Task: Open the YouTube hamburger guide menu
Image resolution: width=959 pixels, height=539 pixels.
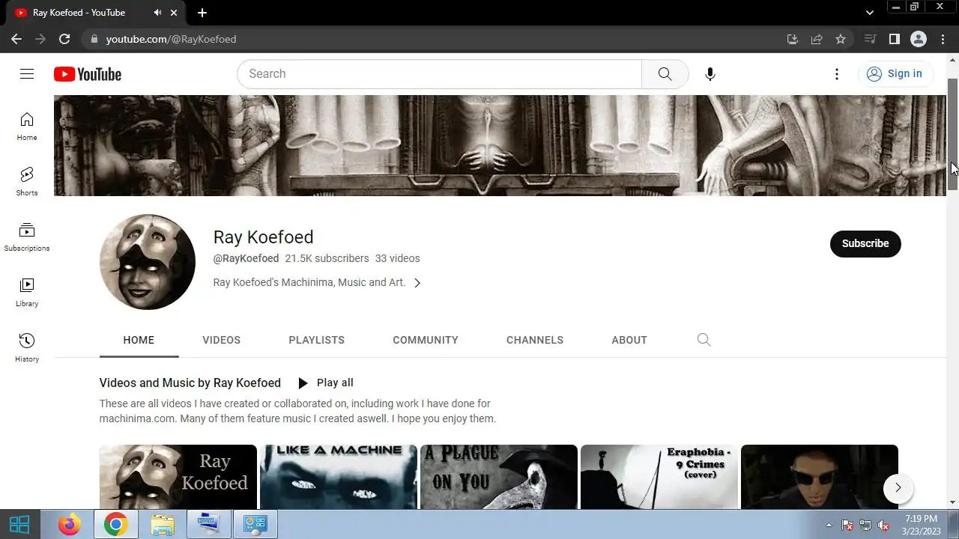Action: point(27,73)
